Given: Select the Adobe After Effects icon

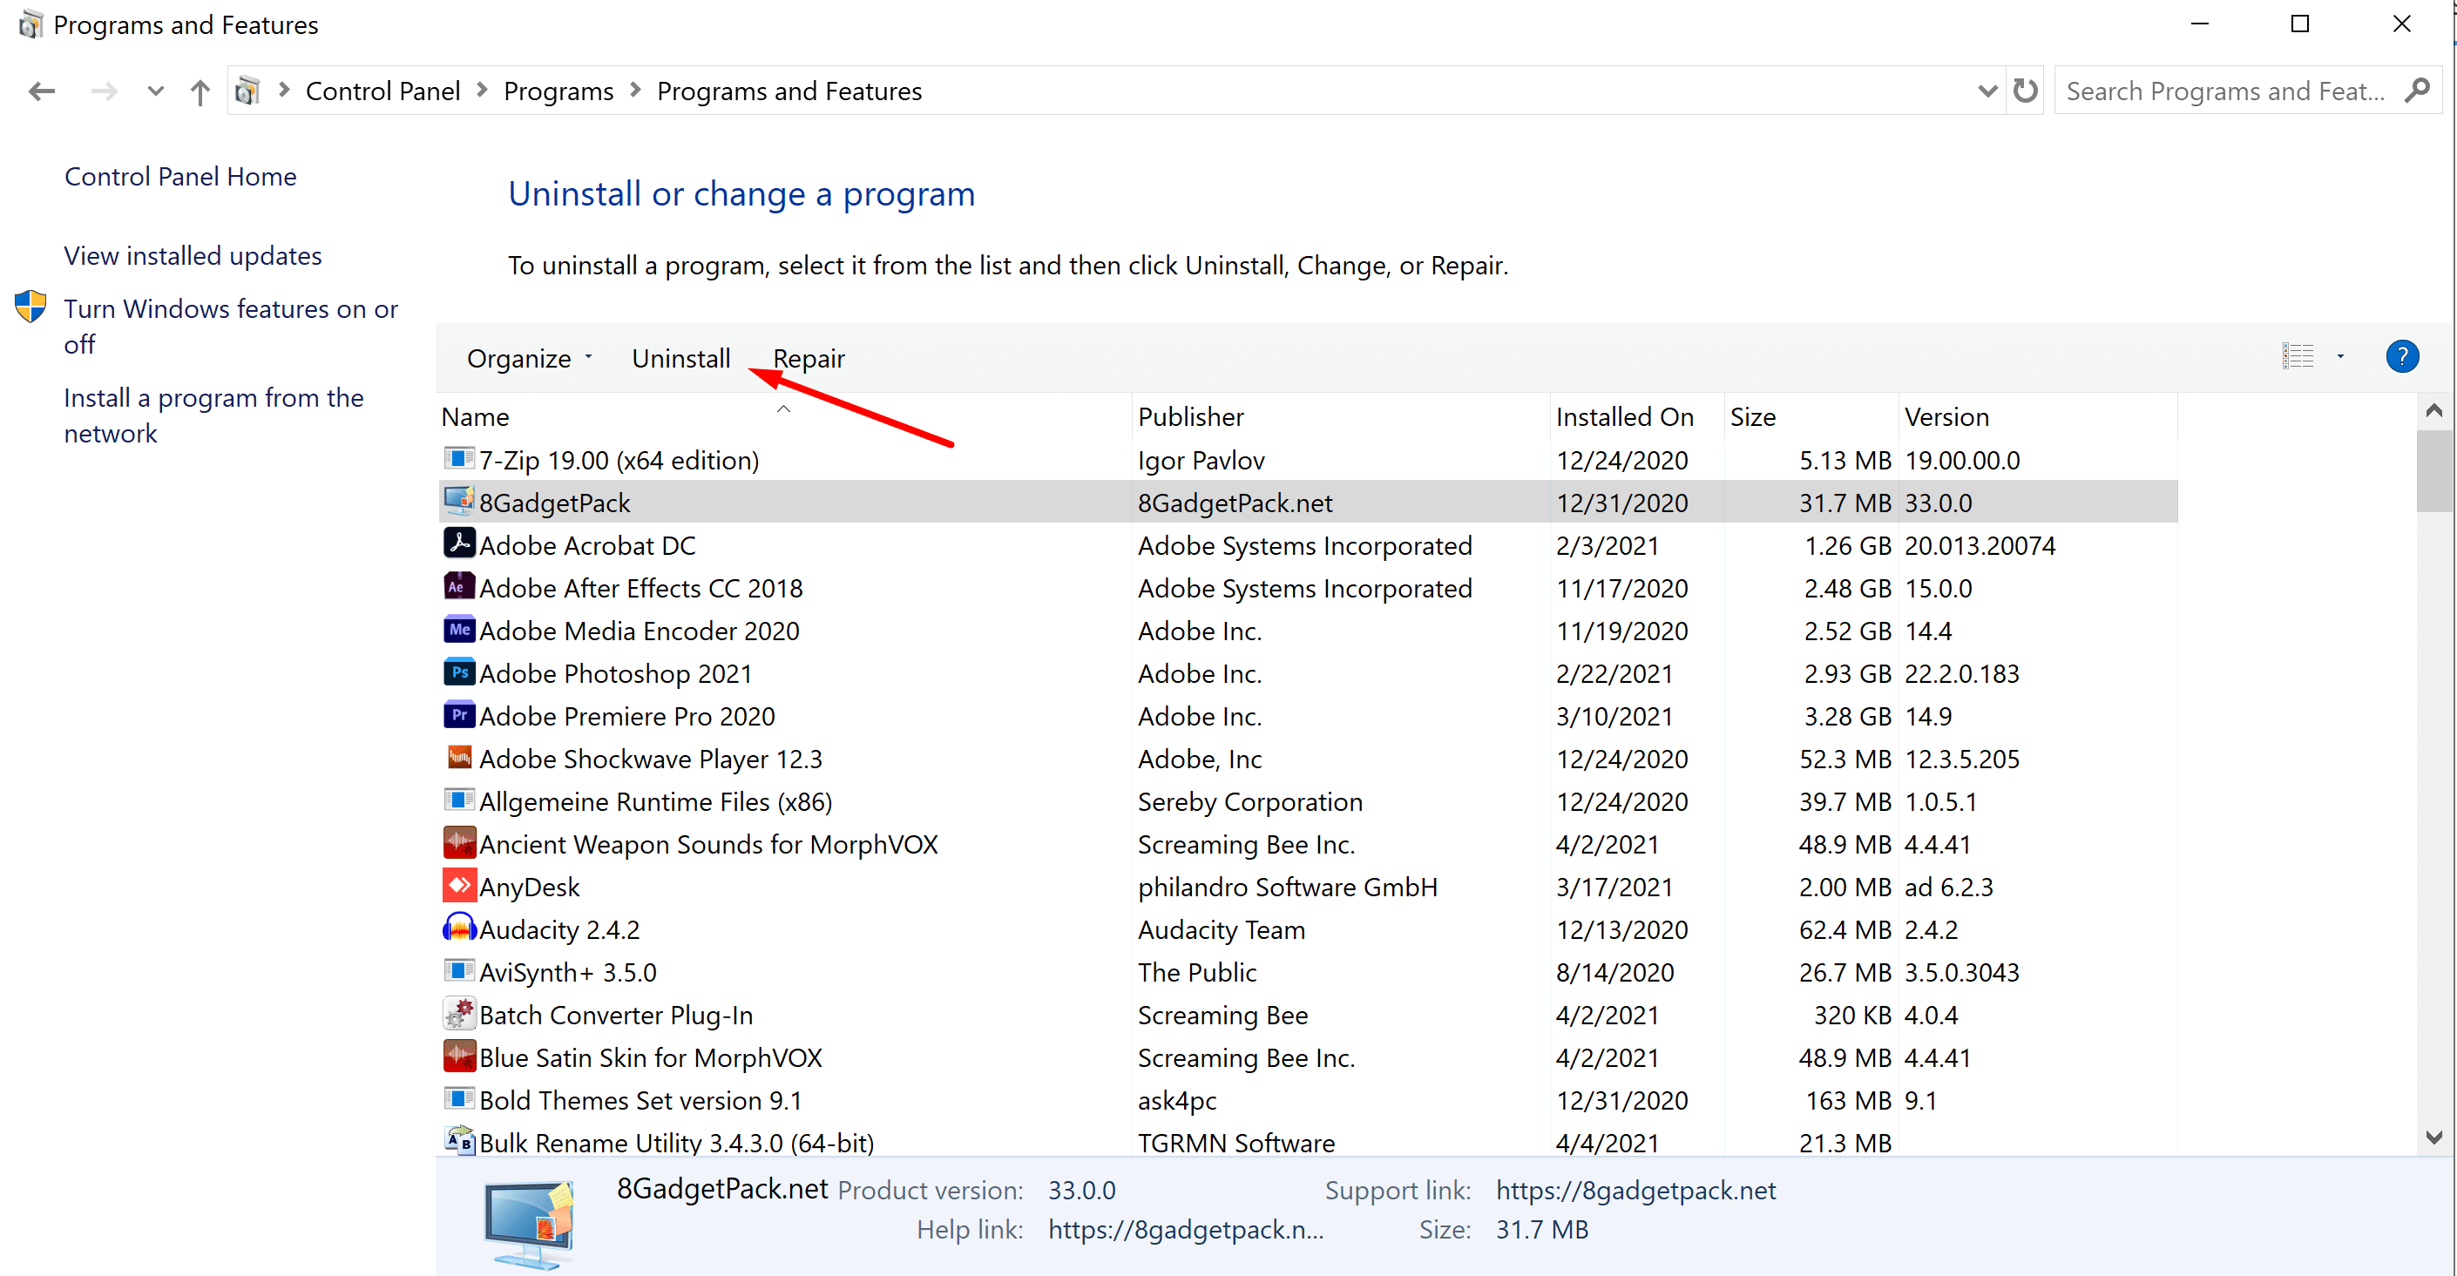Looking at the screenshot, I should [459, 586].
